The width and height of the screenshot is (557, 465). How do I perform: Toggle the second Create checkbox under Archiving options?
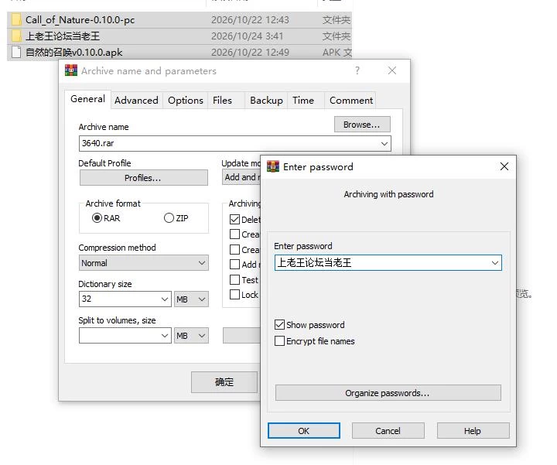click(234, 250)
